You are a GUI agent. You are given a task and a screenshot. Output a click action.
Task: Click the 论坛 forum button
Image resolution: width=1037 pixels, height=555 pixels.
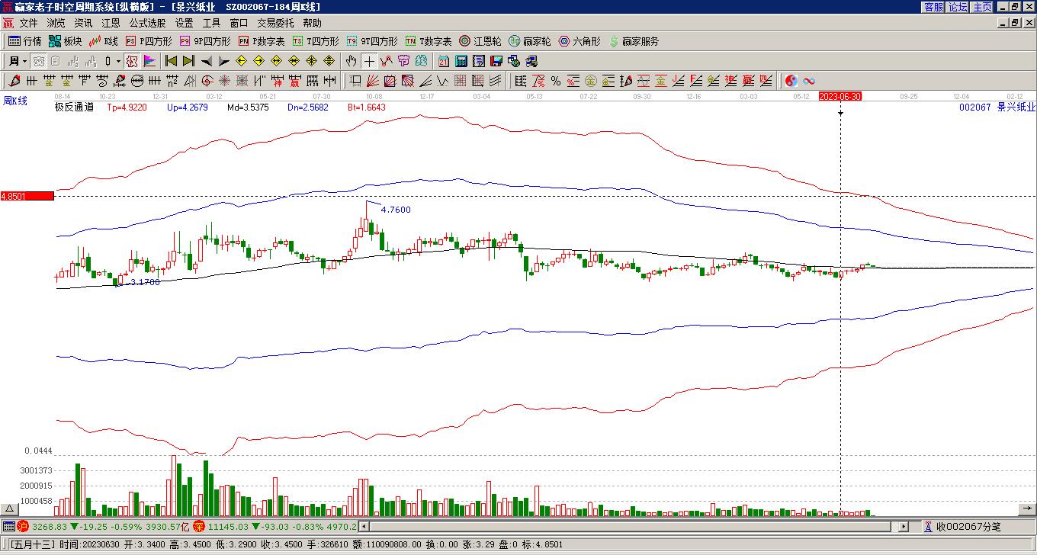tap(958, 7)
